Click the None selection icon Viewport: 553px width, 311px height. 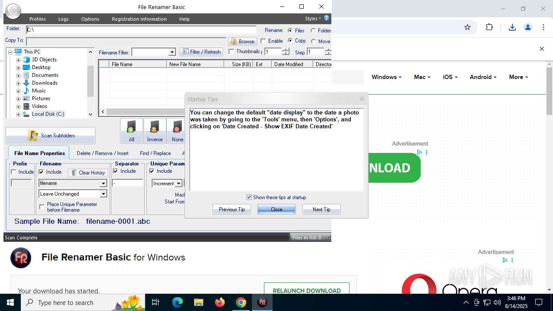pos(177,131)
